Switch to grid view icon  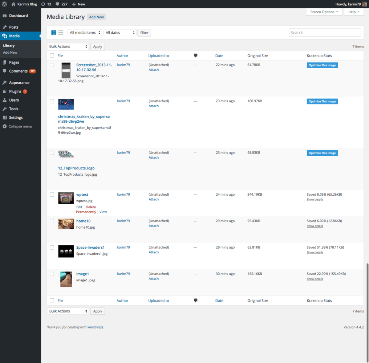click(x=61, y=33)
